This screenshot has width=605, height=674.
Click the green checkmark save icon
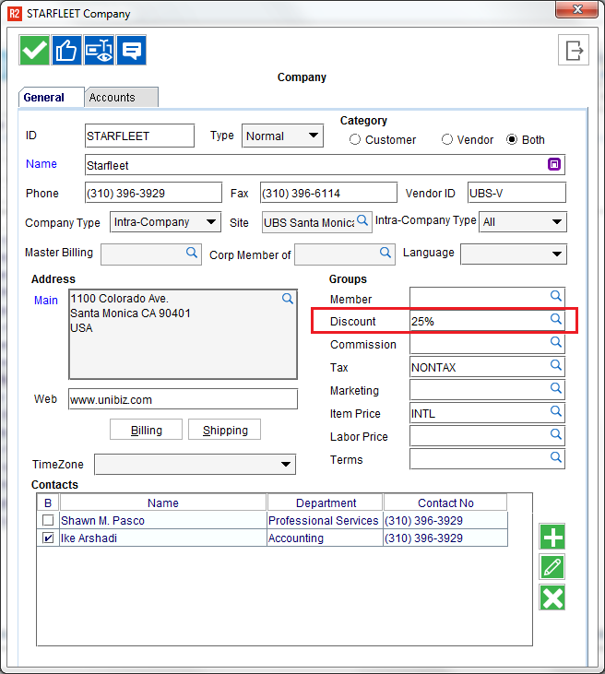pos(35,50)
